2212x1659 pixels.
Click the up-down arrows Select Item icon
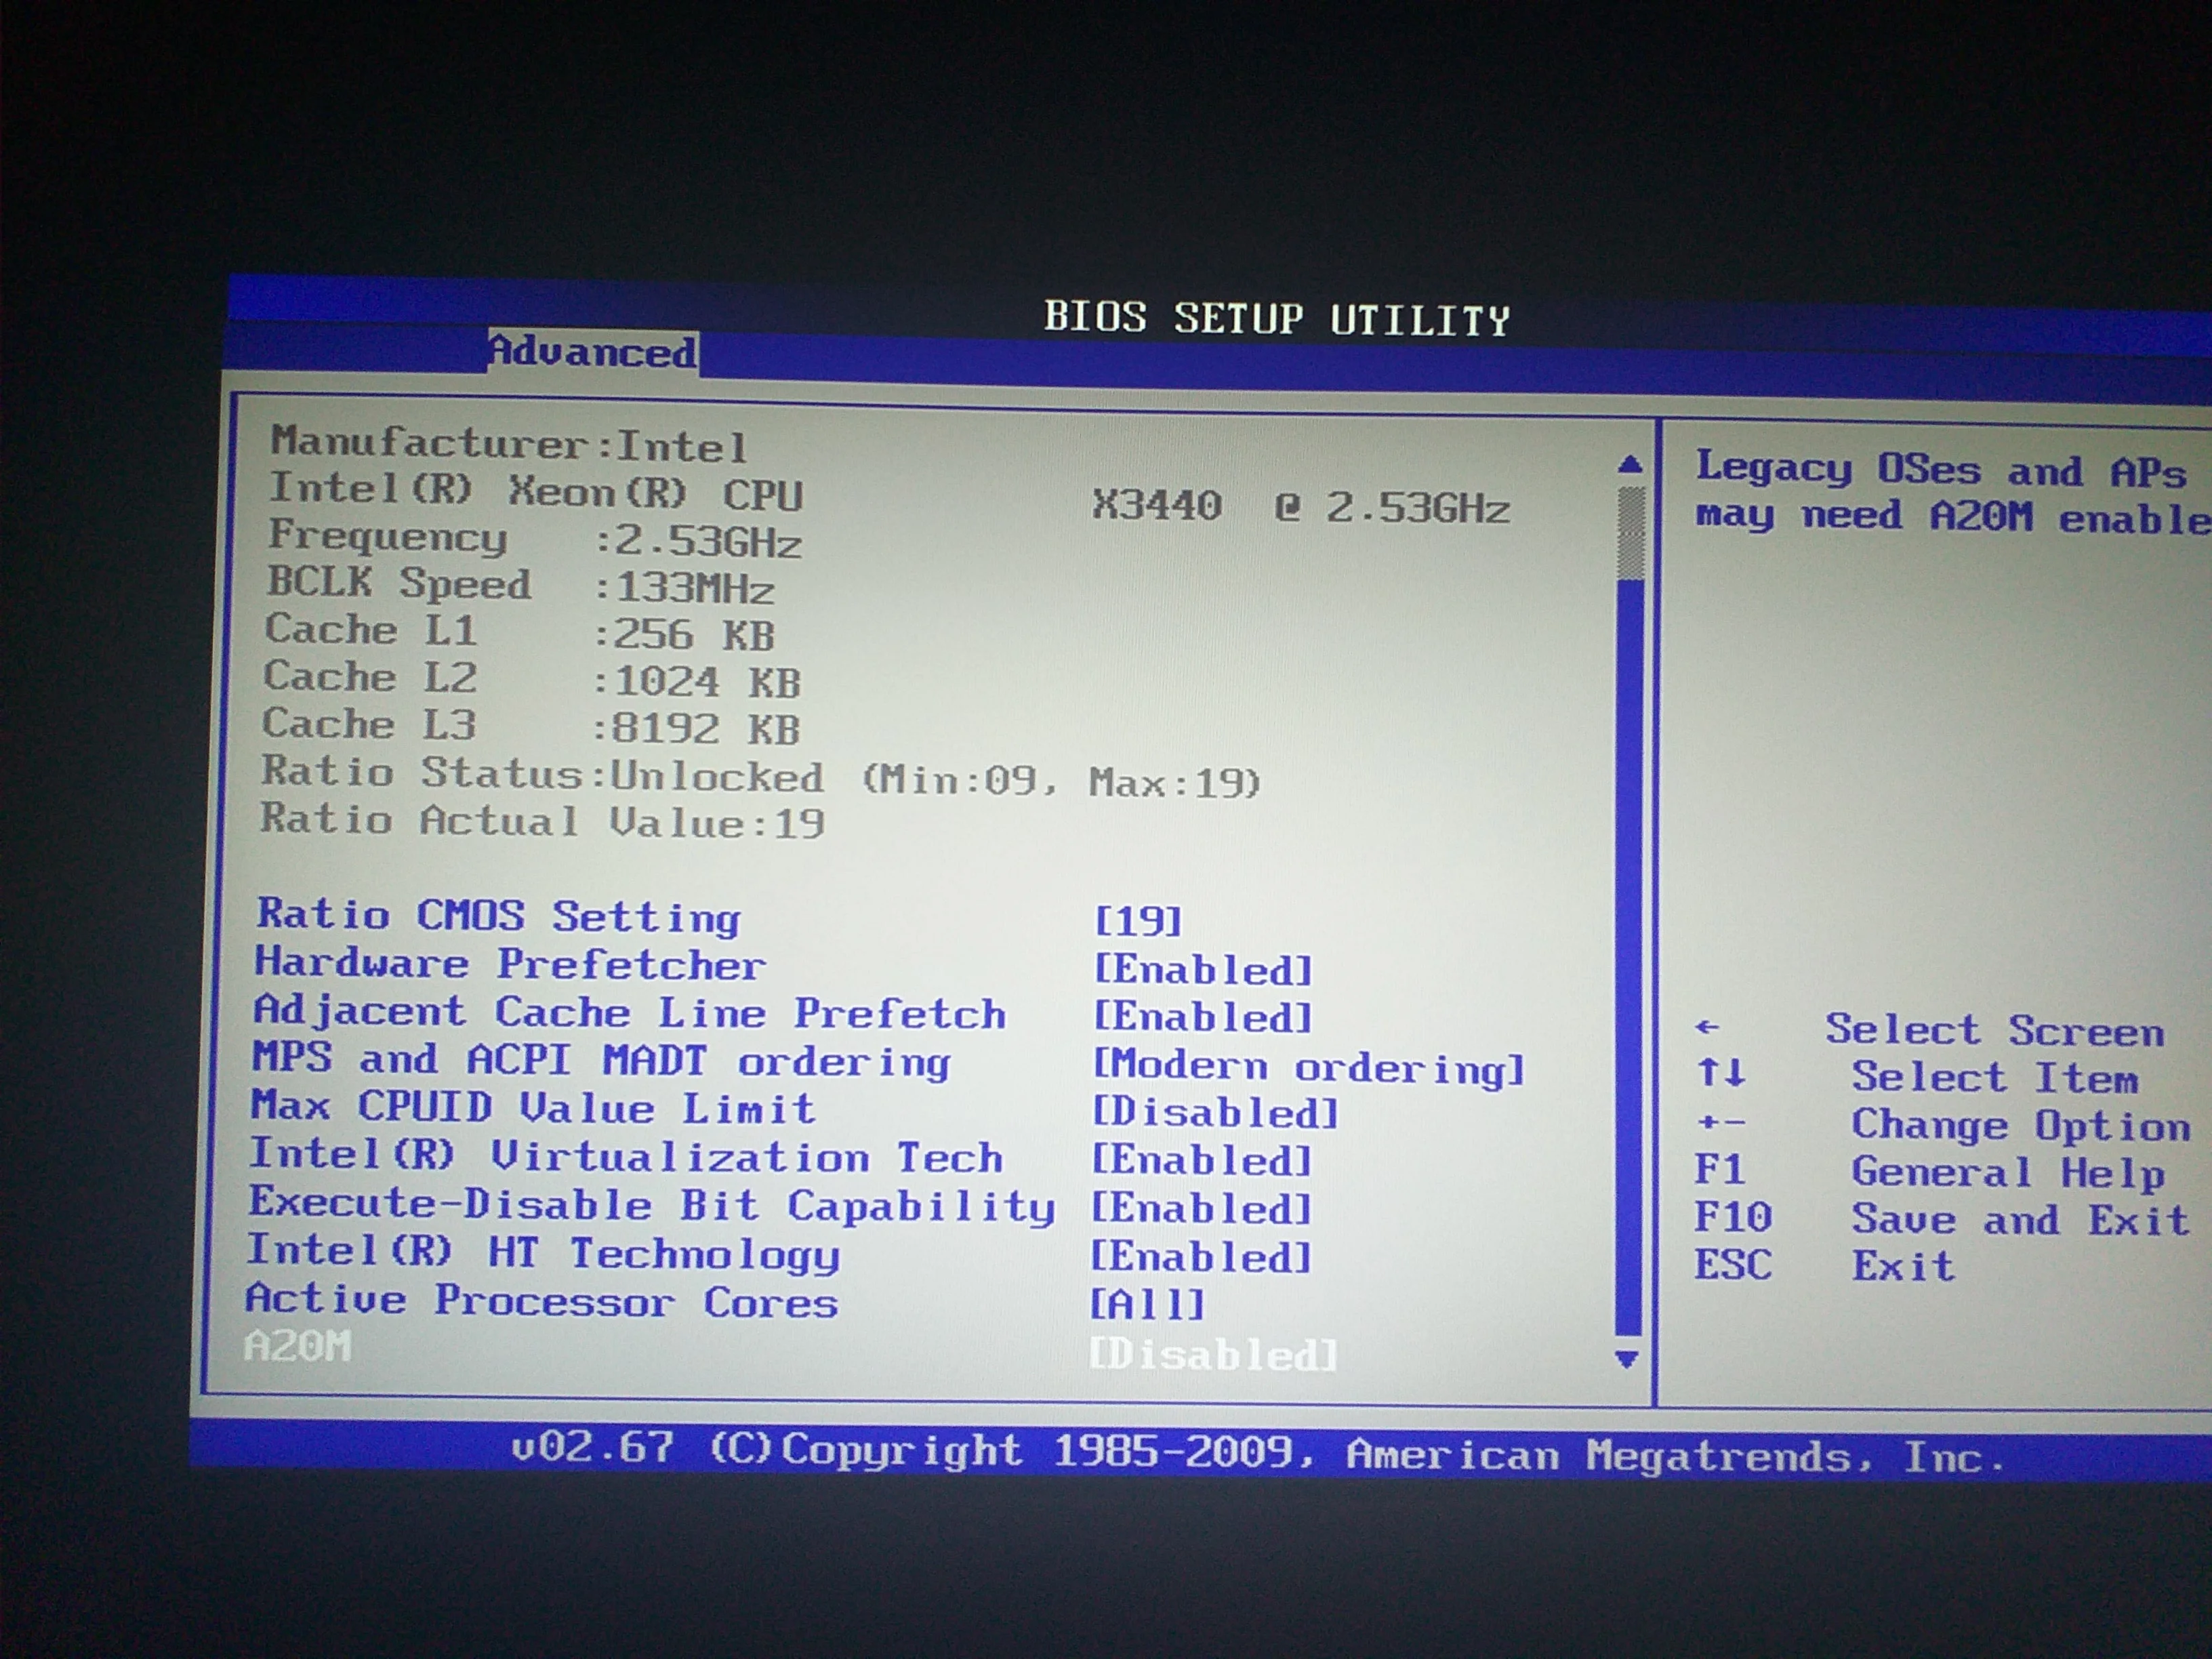(x=1721, y=1073)
